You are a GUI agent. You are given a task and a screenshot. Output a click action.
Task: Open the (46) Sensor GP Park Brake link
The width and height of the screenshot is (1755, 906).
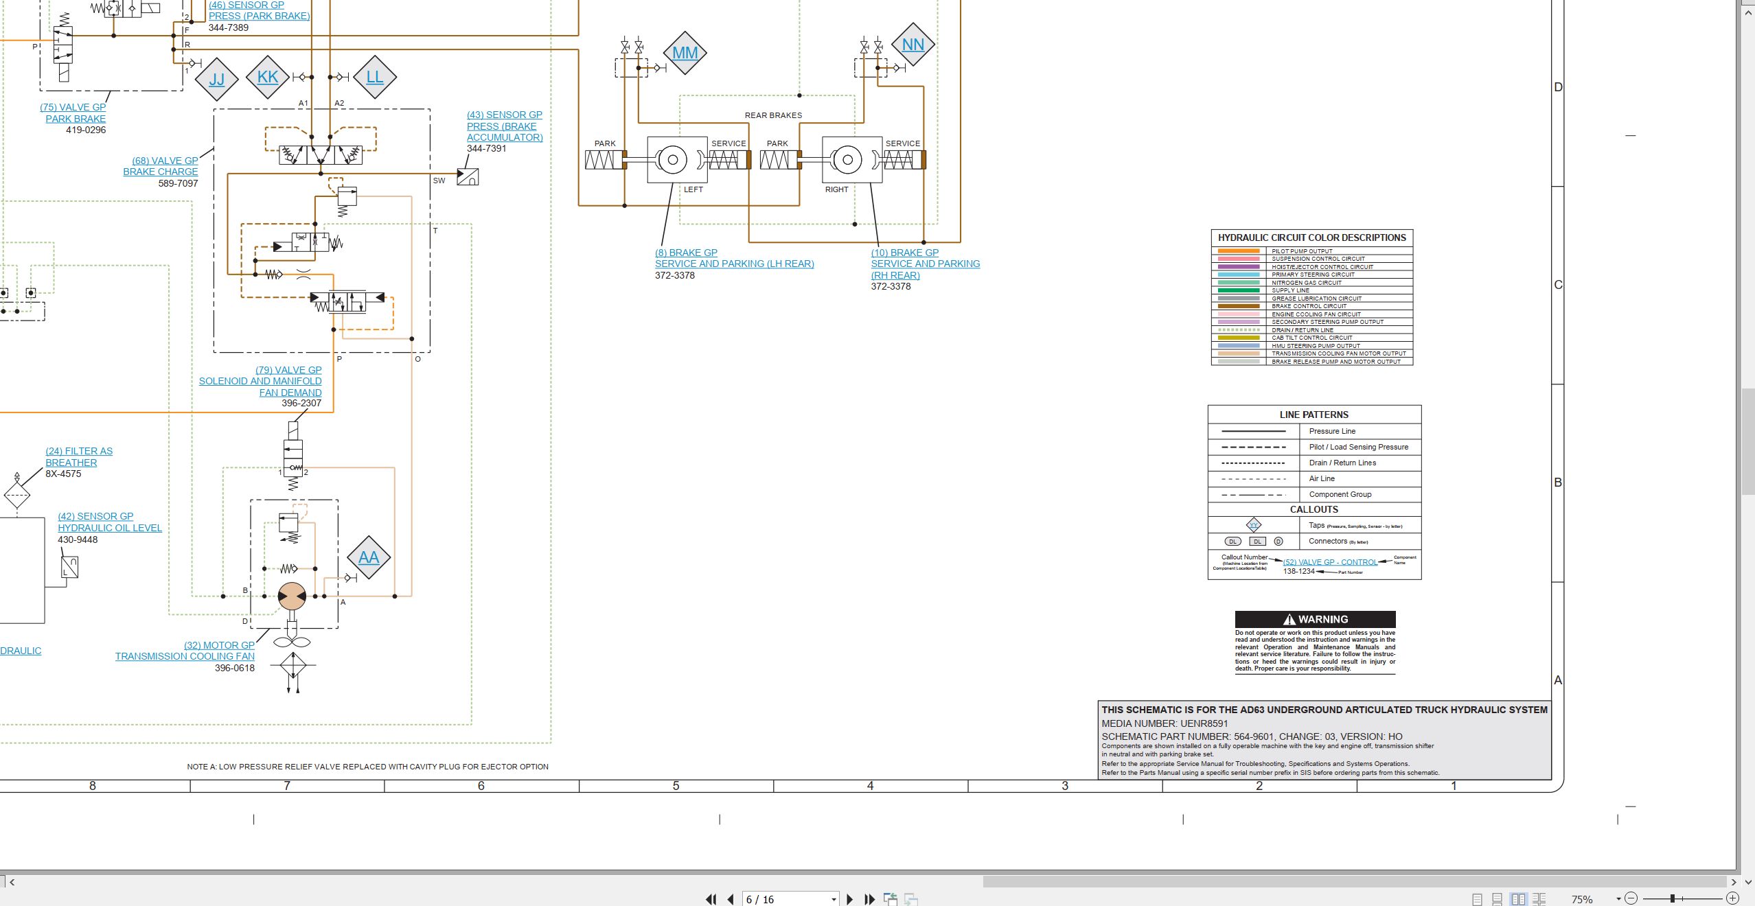[259, 10]
